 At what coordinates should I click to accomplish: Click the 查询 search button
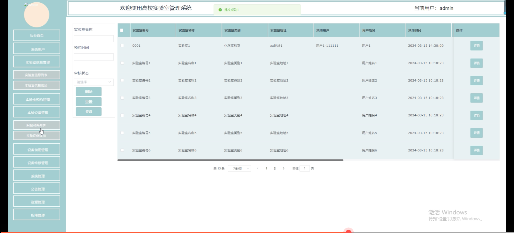click(89, 112)
